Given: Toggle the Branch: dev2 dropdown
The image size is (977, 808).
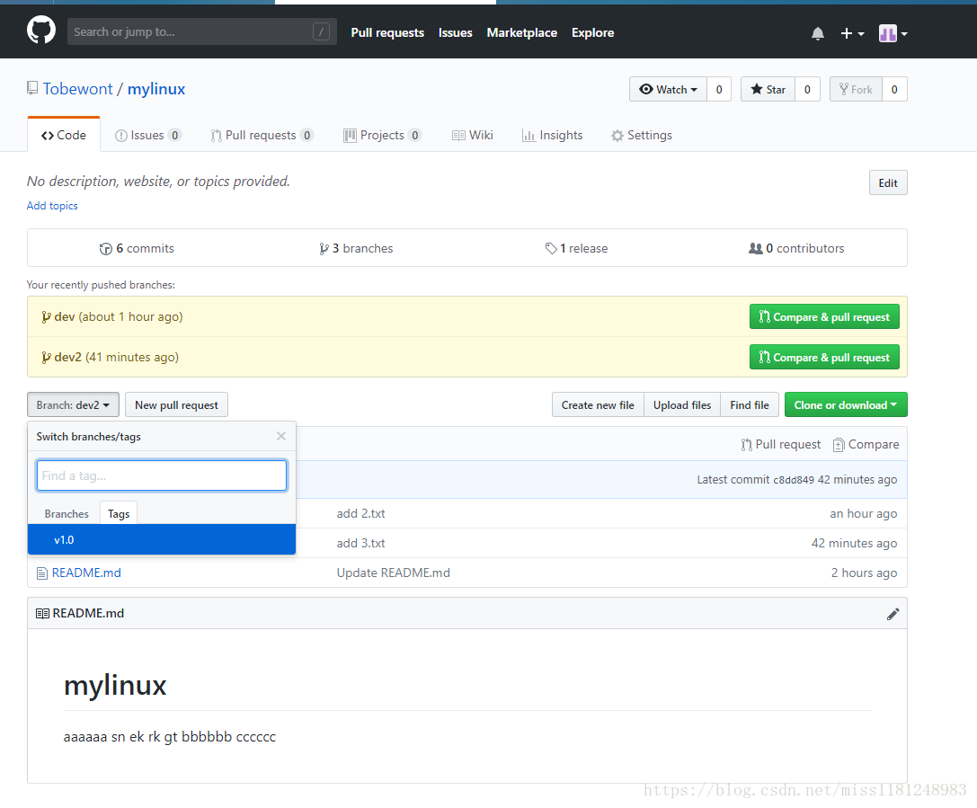Looking at the screenshot, I should click(73, 405).
